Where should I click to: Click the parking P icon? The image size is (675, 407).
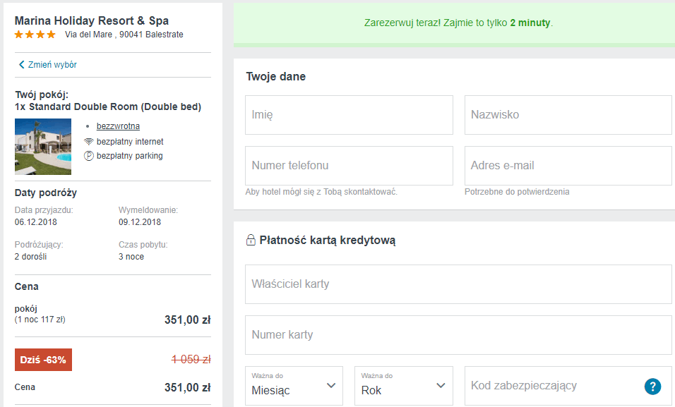click(x=89, y=156)
